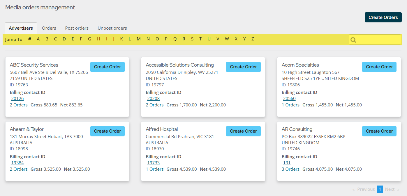This screenshot has width=407, height=196.
Task: Select page 1 in pagination
Action: (380, 189)
